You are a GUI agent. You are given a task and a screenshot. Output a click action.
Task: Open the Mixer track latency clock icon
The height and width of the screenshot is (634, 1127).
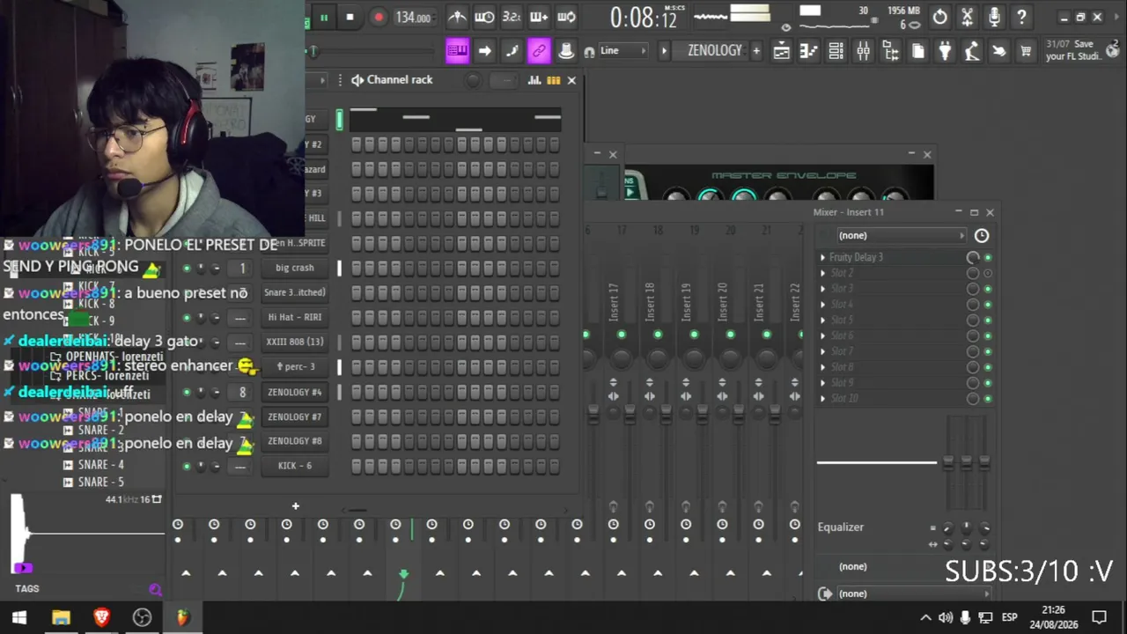[x=982, y=235]
